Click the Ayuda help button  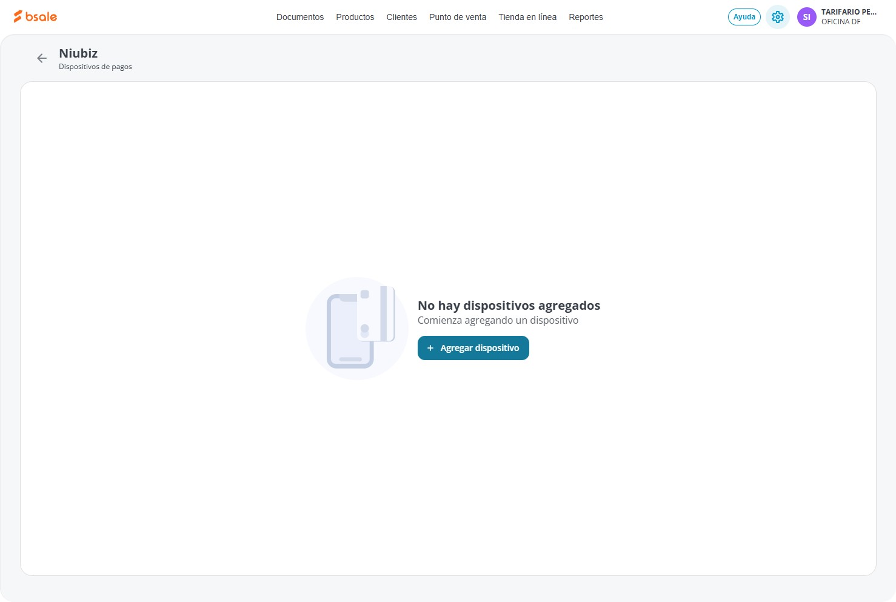click(744, 17)
